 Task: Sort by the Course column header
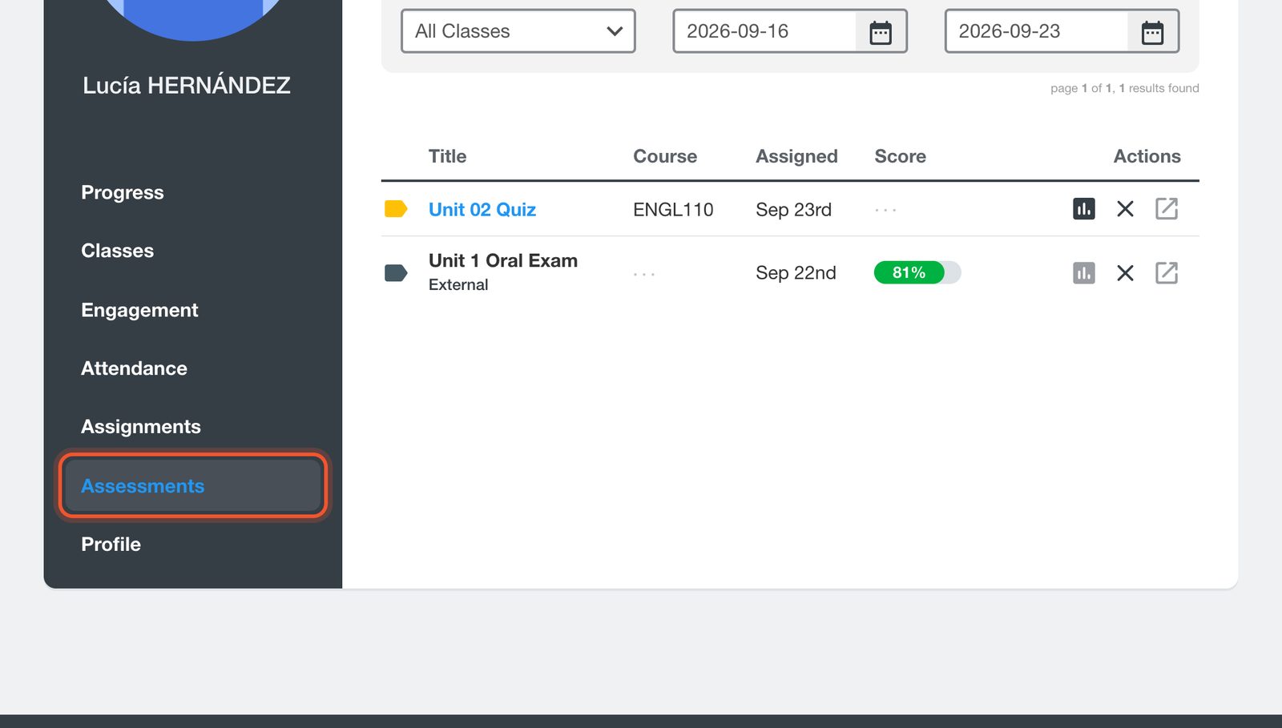pos(665,156)
